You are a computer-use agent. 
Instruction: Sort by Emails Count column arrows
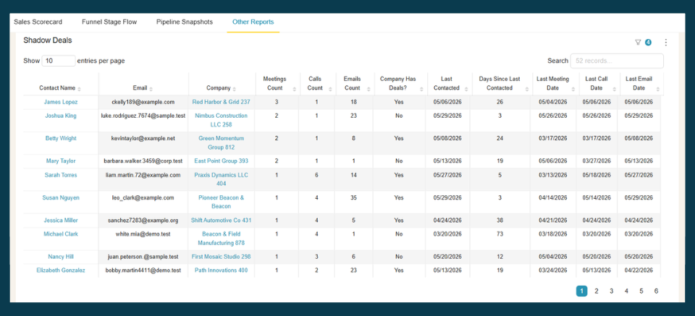tap(368, 88)
